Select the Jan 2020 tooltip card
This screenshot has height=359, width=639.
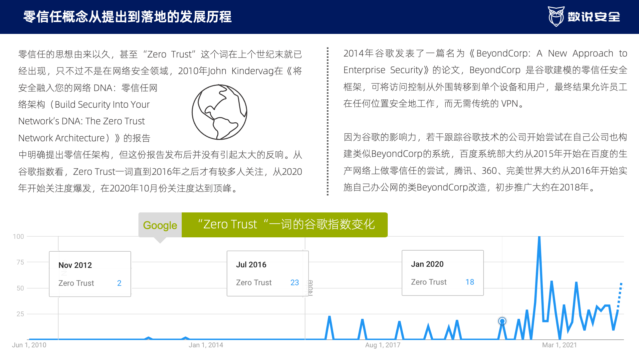point(443,273)
